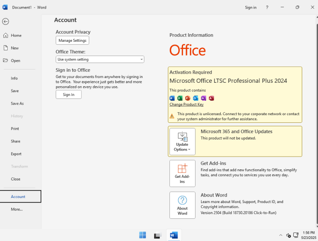Select the Account menu item
Viewport: 318px width, 241px height.
pos(20,196)
